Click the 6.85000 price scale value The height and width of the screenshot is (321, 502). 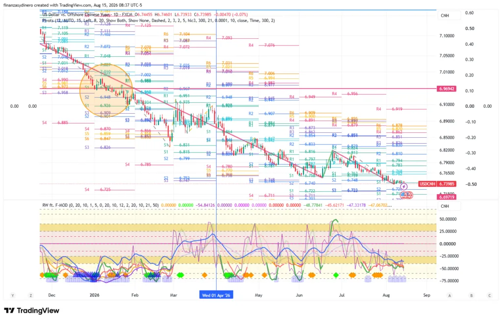coord(447,138)
